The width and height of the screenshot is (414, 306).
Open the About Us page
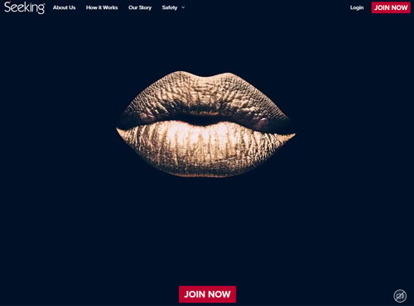coord(65,7)
